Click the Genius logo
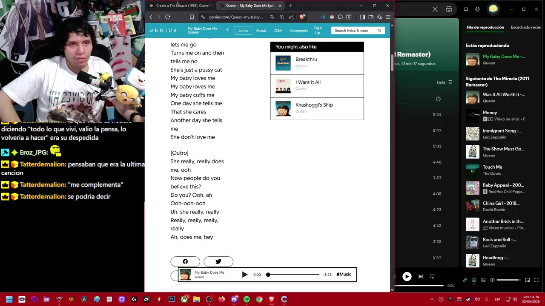The image size is (545, 306). (163, 31)
